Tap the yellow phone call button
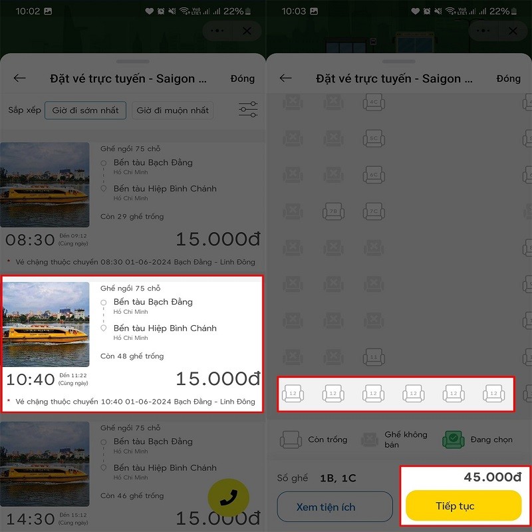The height and width of the screenshot is (532, 532). pyautogui.click(x=228, y=497)
